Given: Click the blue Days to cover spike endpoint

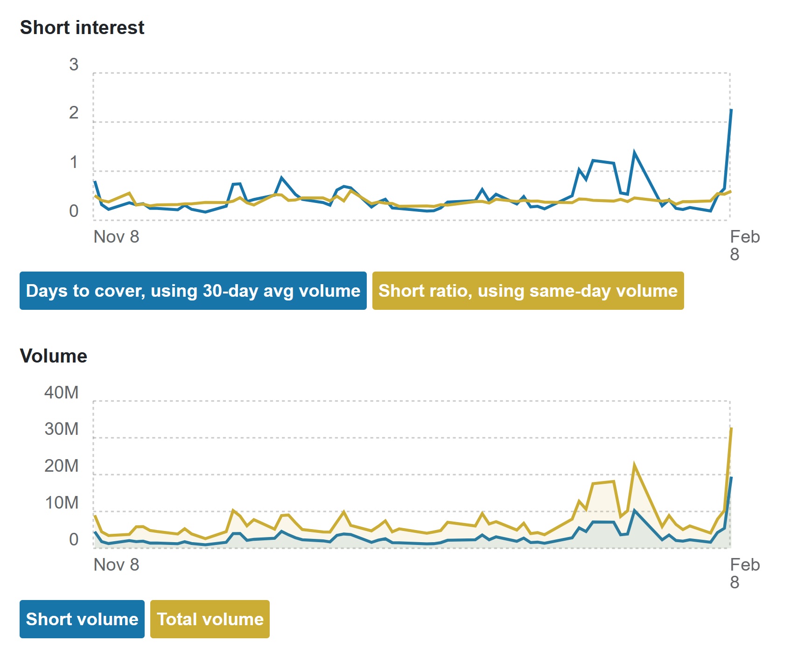Looking at the screenshot, I should 731,110.
